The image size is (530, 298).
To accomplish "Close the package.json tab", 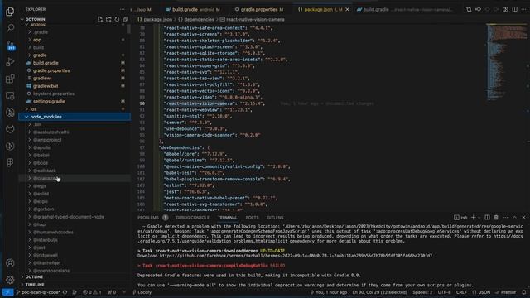I will point(347,9).
